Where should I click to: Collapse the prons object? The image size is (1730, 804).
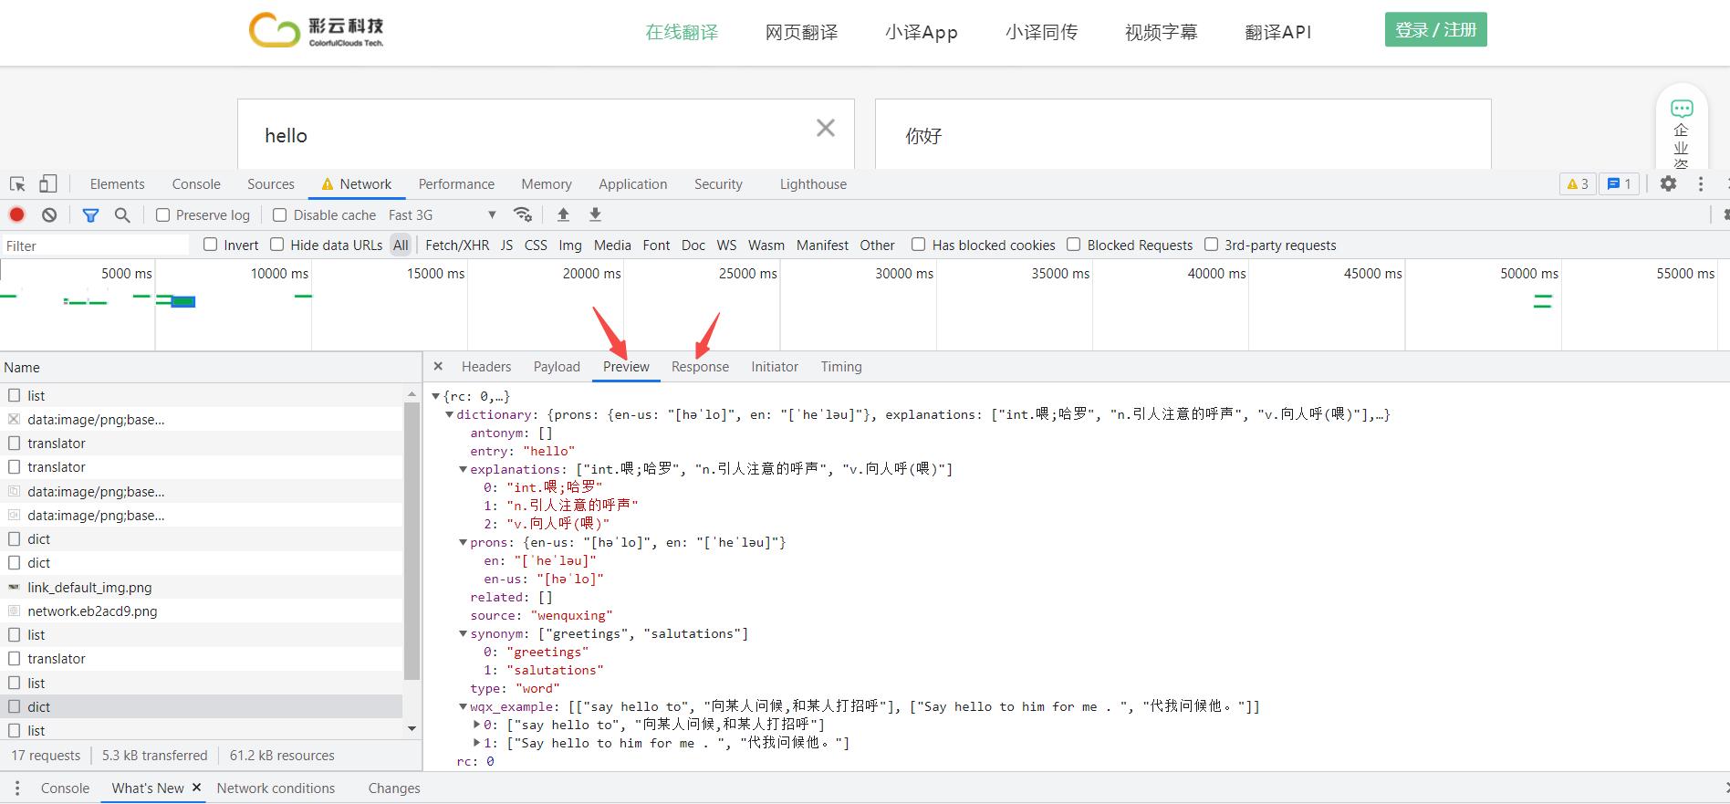click(464, 542)
